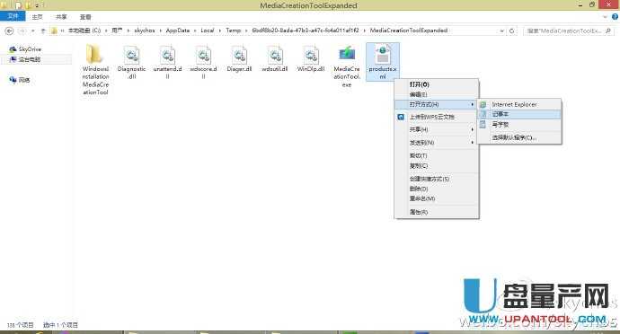The image size is (620, 334).
Task: Choose 删除(D) in the context menu
Action: coord(437,189)
